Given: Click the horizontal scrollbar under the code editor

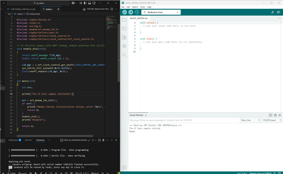Looking at the screenshot, I should click(x=55, y=136).
